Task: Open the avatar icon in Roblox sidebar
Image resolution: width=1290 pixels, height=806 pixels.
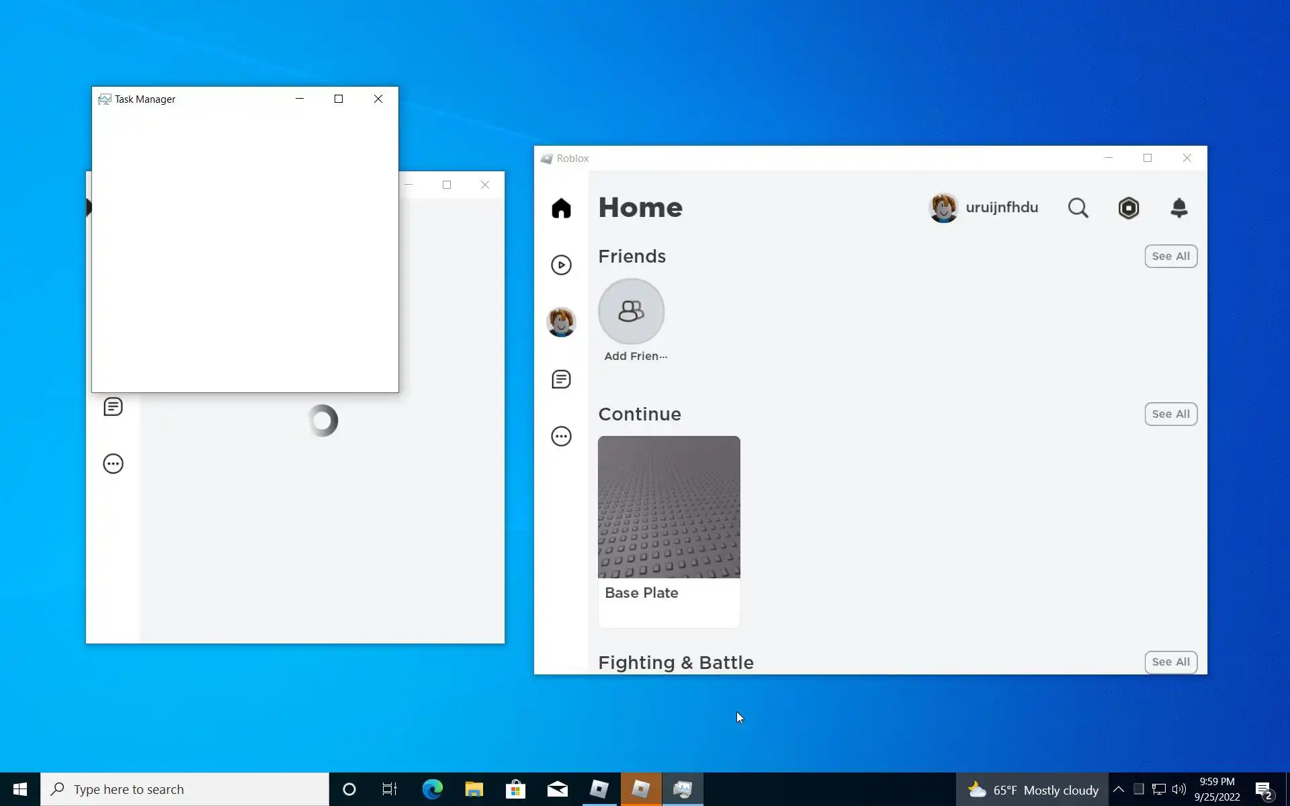Action: tap(561, 322)
